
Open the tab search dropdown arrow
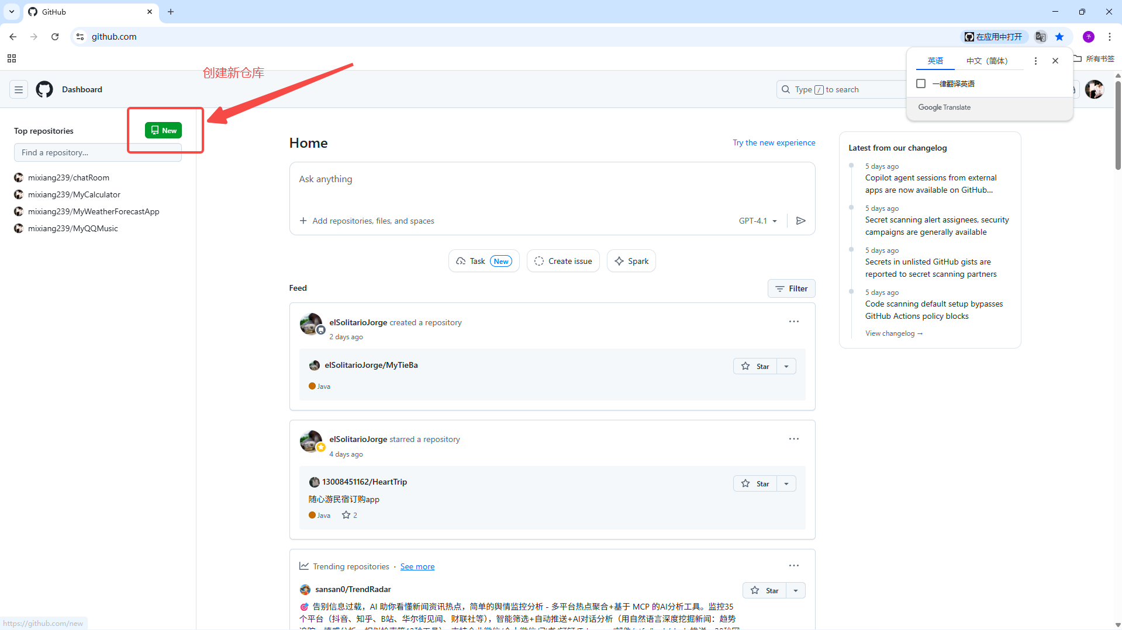pos(11,12)
